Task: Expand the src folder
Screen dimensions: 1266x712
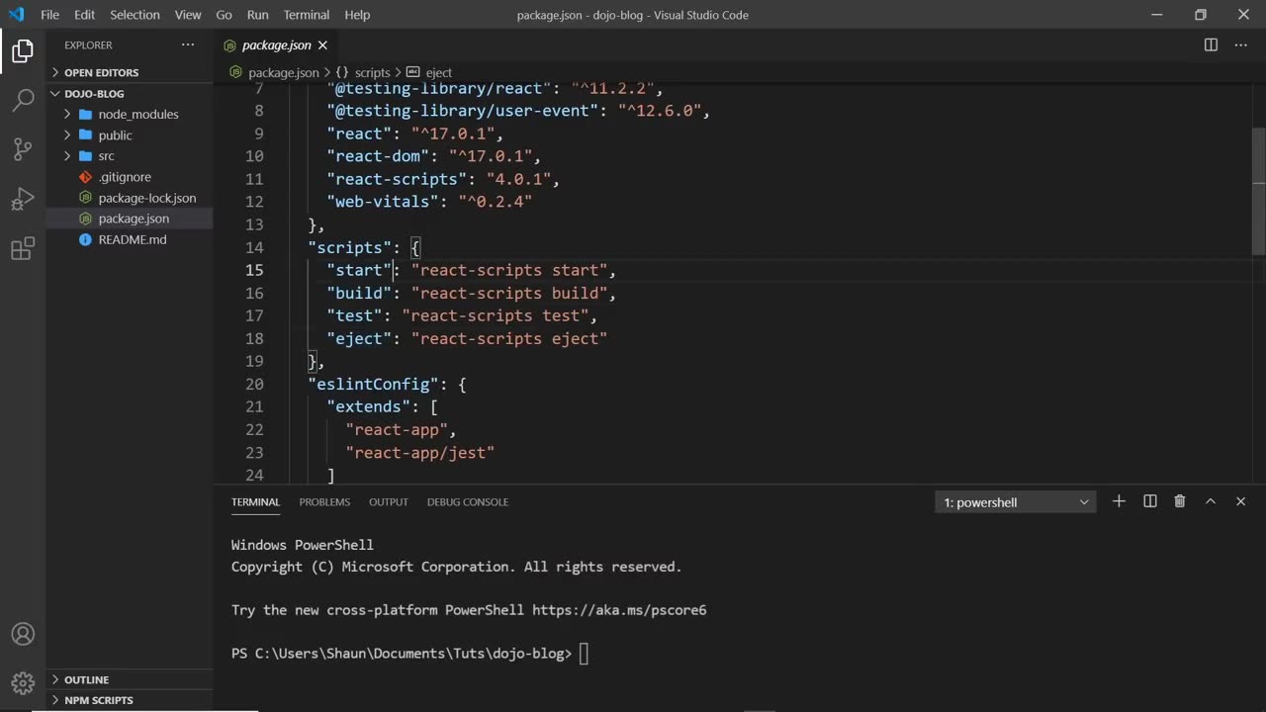Action: 130,155
